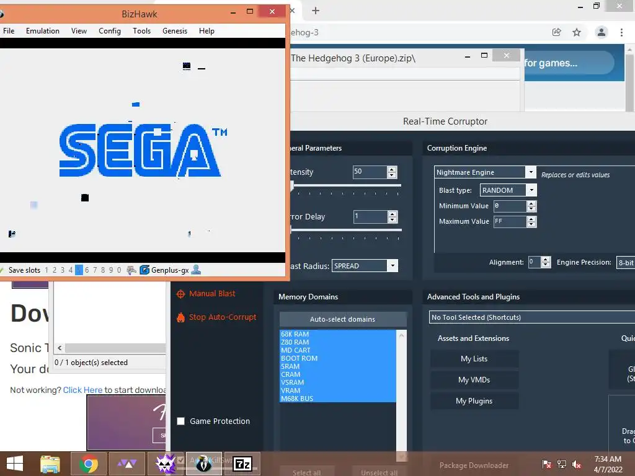
Task: Increase Error Delay with the up arrow
Action: pyautogui.click(x=392, y=214)
